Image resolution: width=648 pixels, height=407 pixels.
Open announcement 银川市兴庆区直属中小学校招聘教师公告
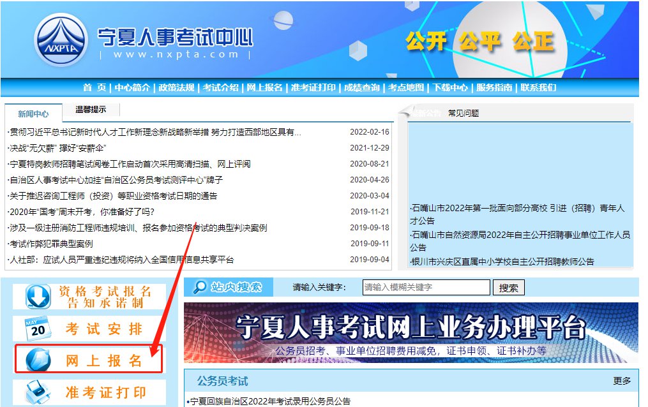(x=502, y=262)
